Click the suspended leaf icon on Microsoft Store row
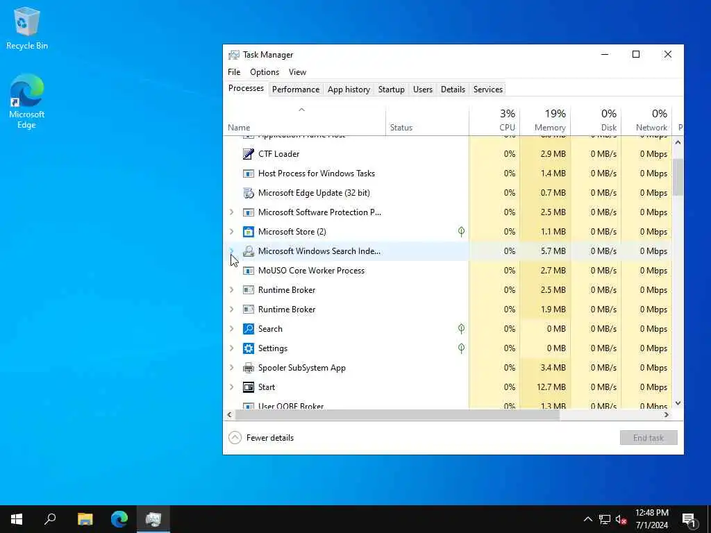Image resolution: width=711 pixels, height=533 pixels. pos(461,232)
